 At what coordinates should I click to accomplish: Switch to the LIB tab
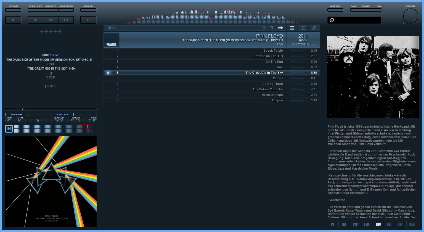tap(344, 224)
